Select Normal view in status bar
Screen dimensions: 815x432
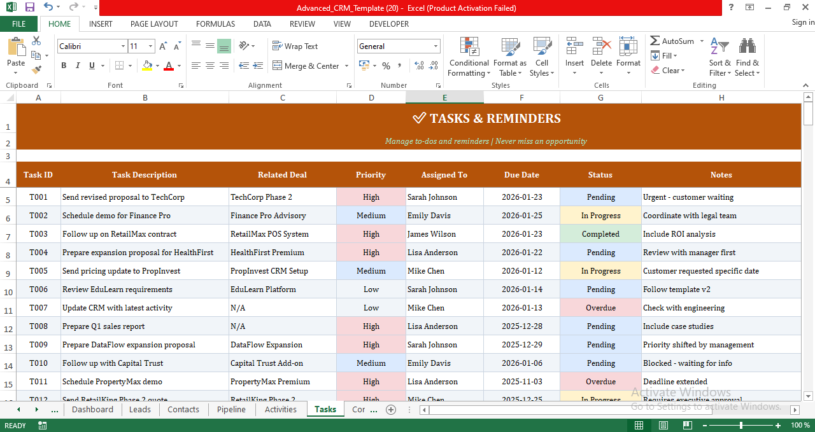pyautogui.click(x=639, y=425)
